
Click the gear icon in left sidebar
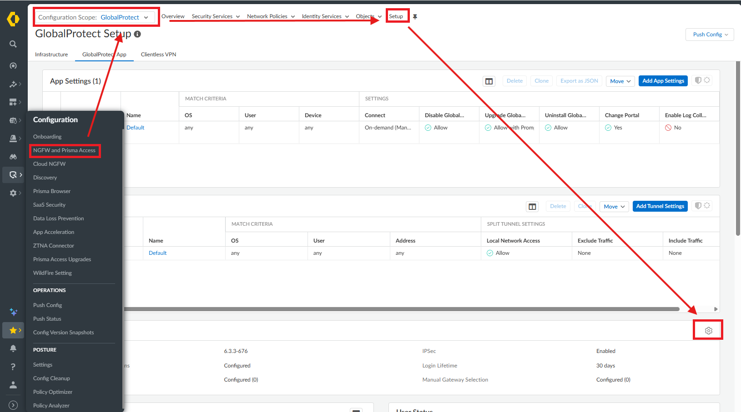click(13, 193)
